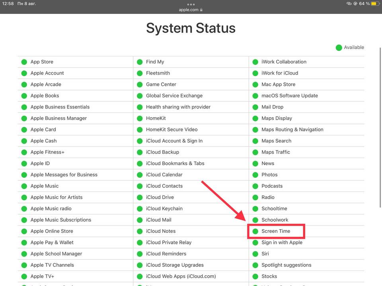Click the green status dot beside HomeKit
Viewport: 382px width, 286px height.
140,118
